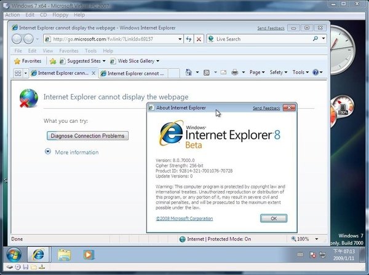Open the Tools menu in menu bar
The width and height of the screenshot is (369, 275).
[x=90, y=51]
